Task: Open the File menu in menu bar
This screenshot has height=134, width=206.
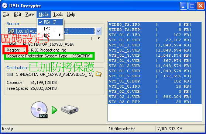Action: [6, 14]
